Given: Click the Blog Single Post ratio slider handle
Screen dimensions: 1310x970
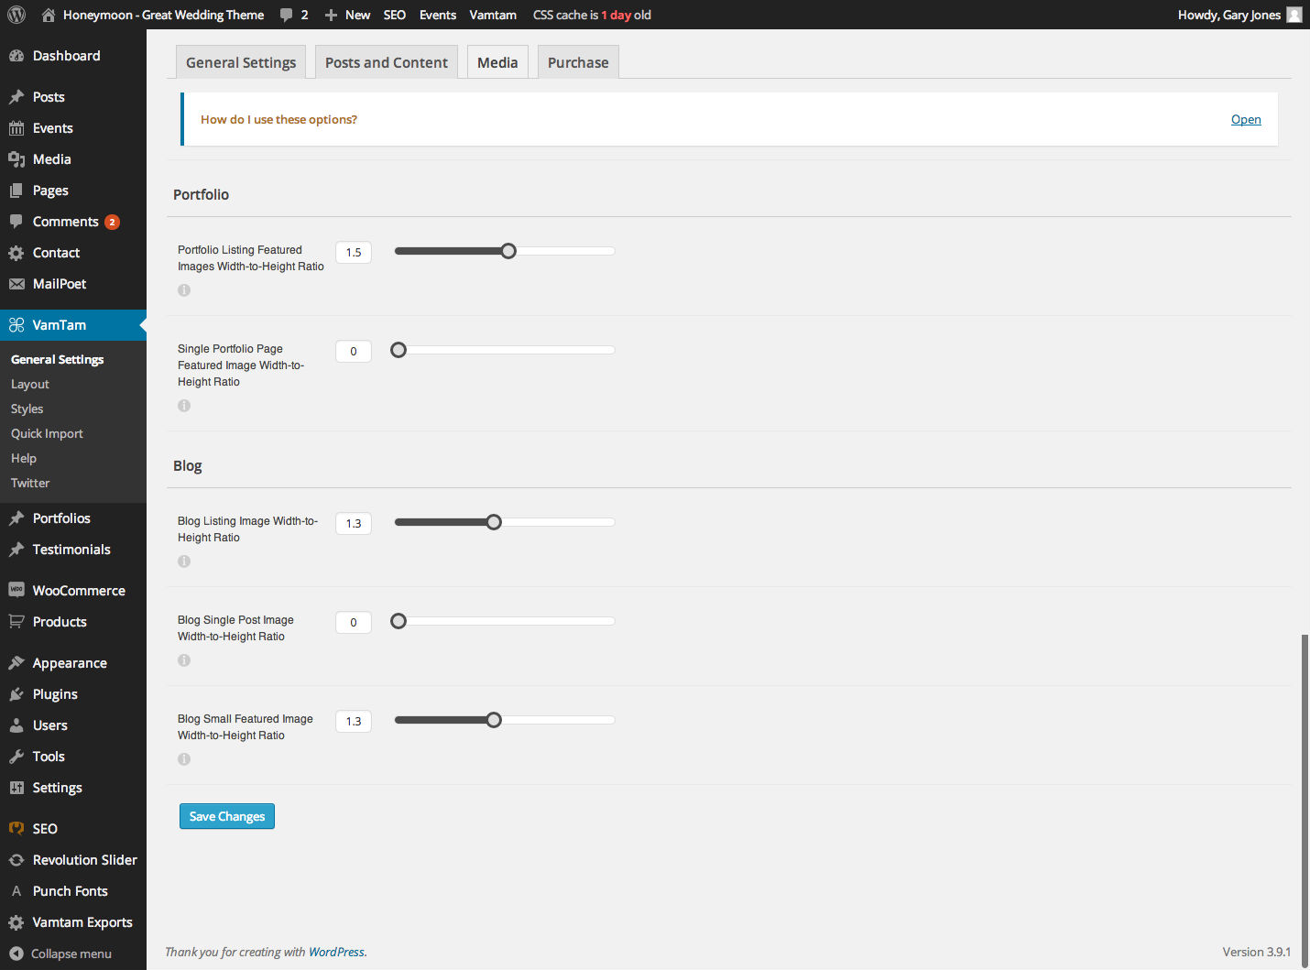Looking at the screenshot, I should coord(398,621).
